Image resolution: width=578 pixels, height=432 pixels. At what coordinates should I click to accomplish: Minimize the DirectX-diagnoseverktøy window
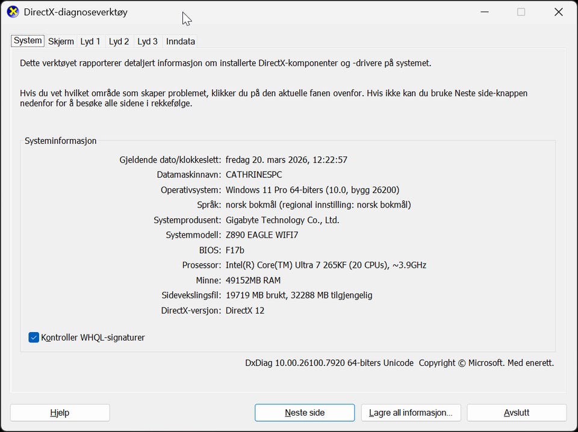click(x=485, y=12)
